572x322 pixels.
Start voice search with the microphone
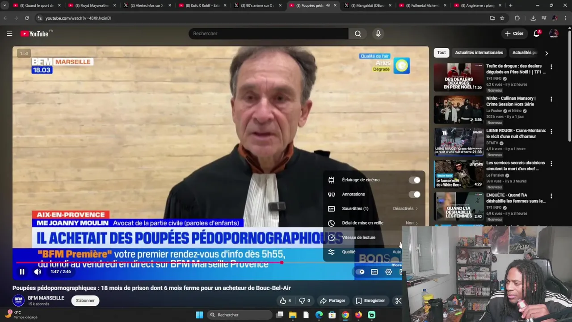point(378,34)
